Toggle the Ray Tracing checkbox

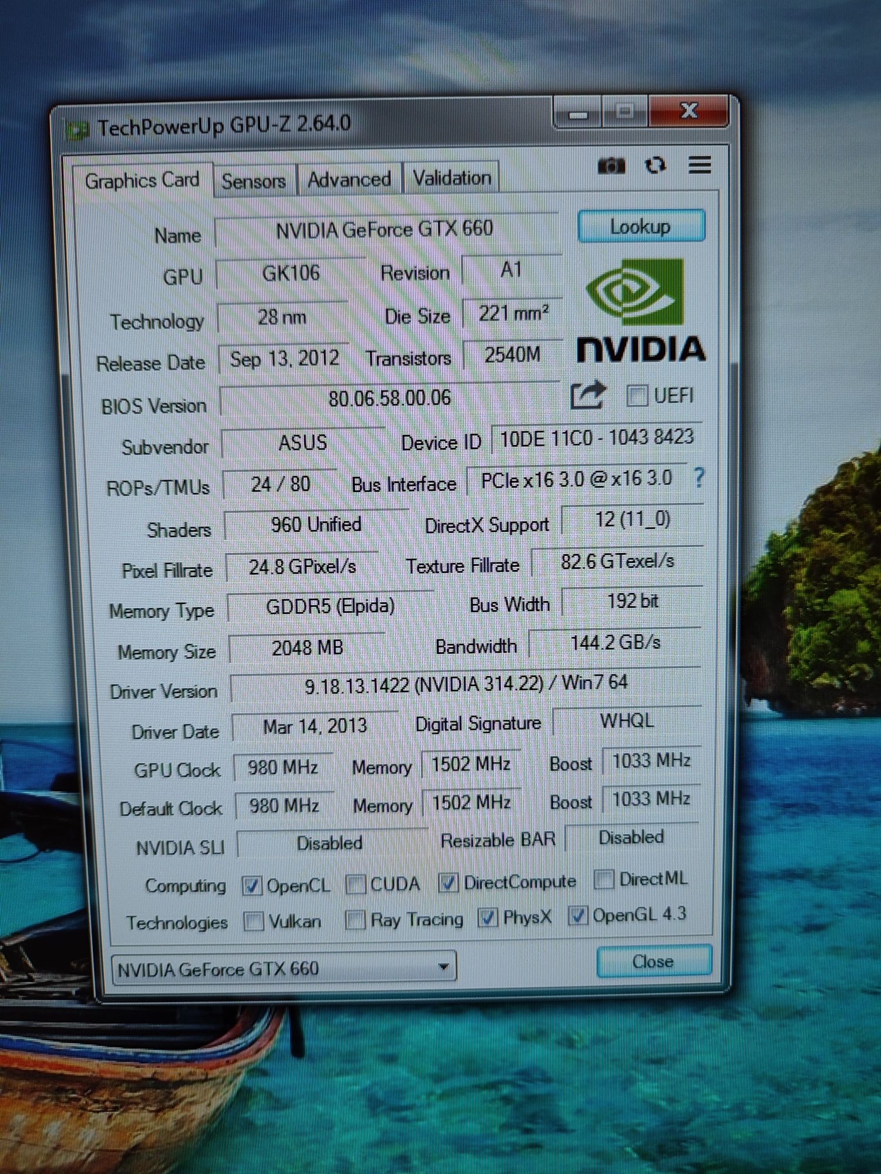click(355, 919)
